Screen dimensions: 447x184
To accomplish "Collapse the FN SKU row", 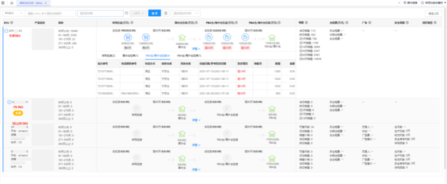I will [x=9, y=102].
